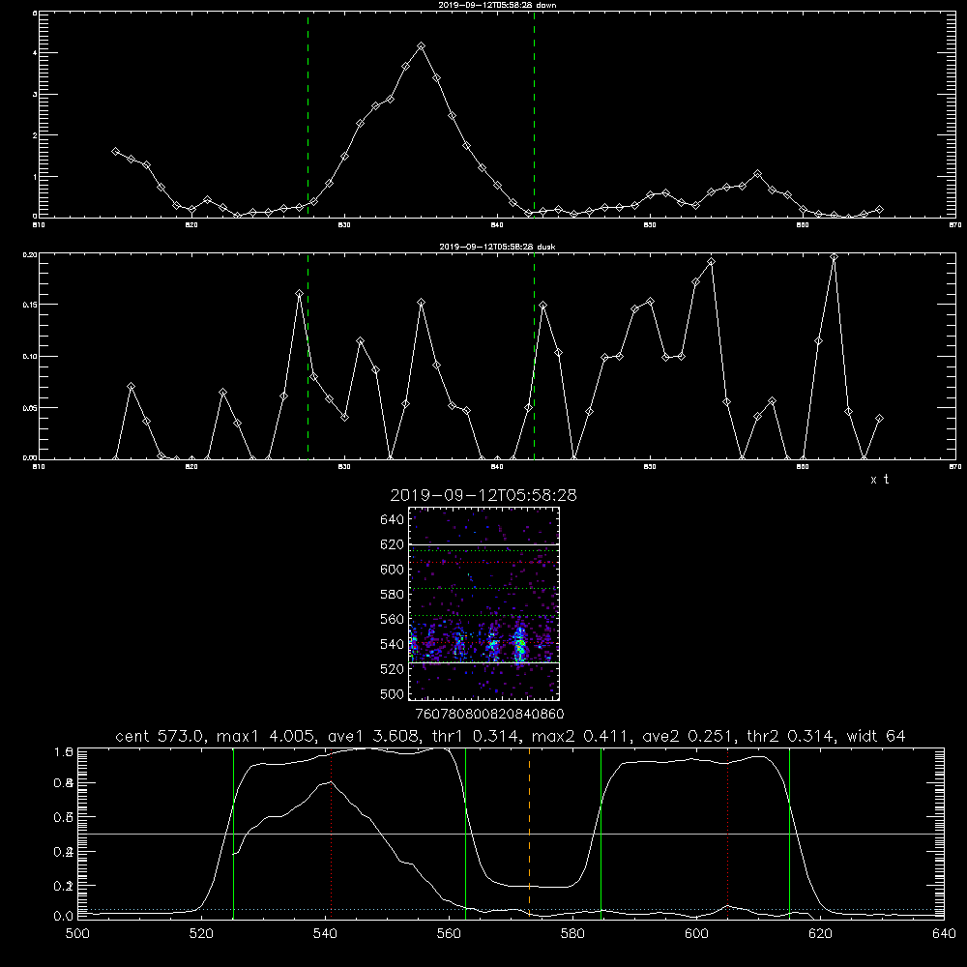Click the 2019-09-12T05:58:28 title above the spectrogram
The image size is (967, 967).
(x=483, y=495)
